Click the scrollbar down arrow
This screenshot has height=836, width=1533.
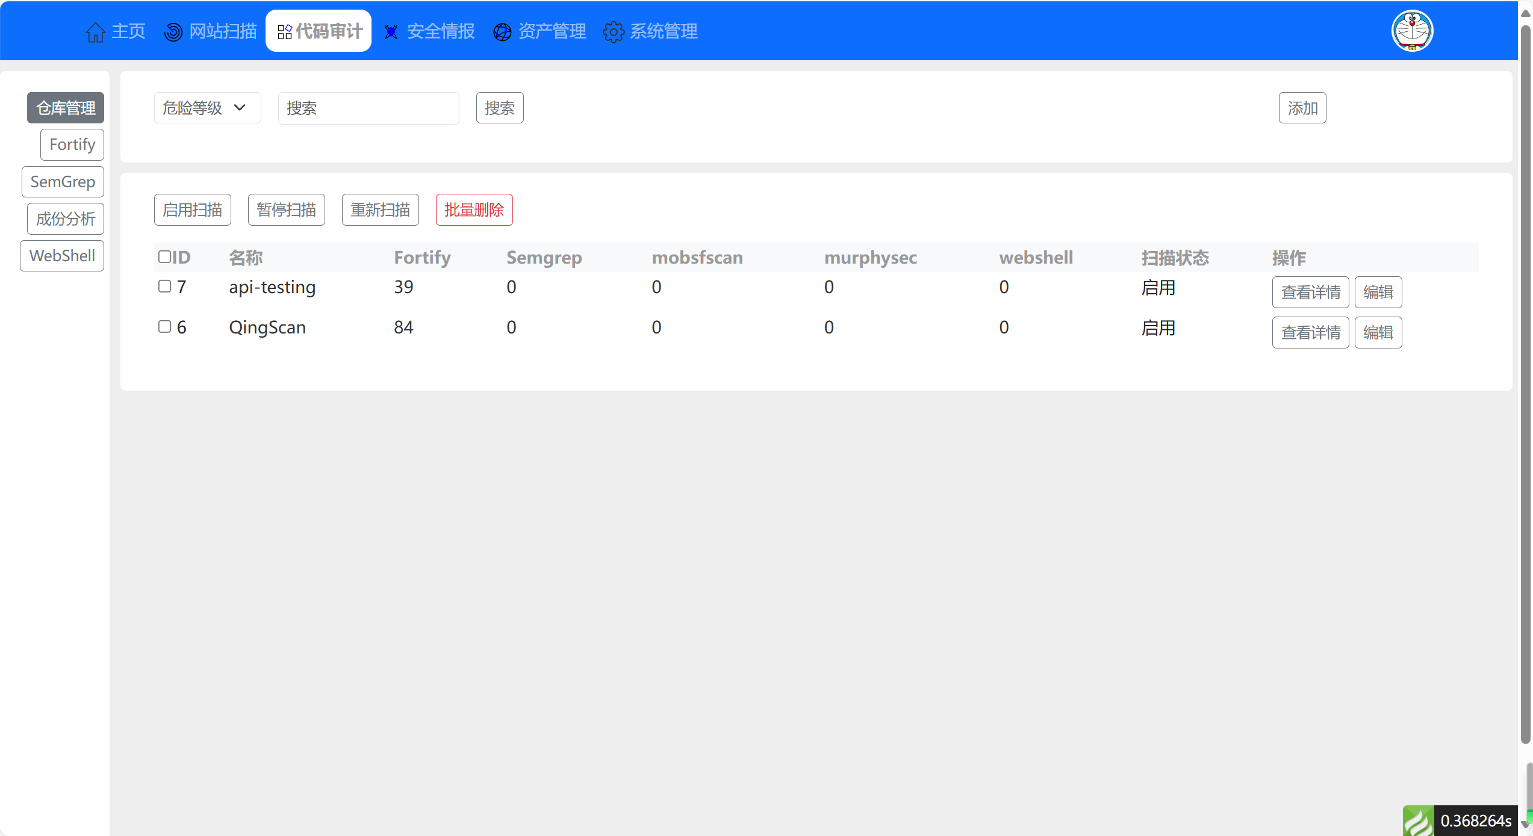1525,824
